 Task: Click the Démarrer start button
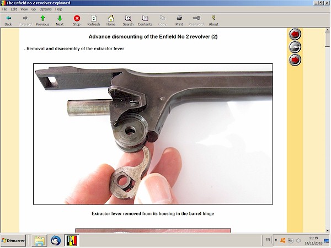pyautogui.click(x=13, y=240)
